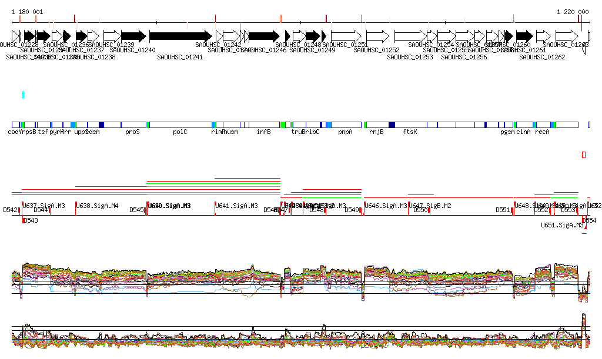
Task: Select the U651.SigA.M3 promoter marker label
Action: coord(562,225)
